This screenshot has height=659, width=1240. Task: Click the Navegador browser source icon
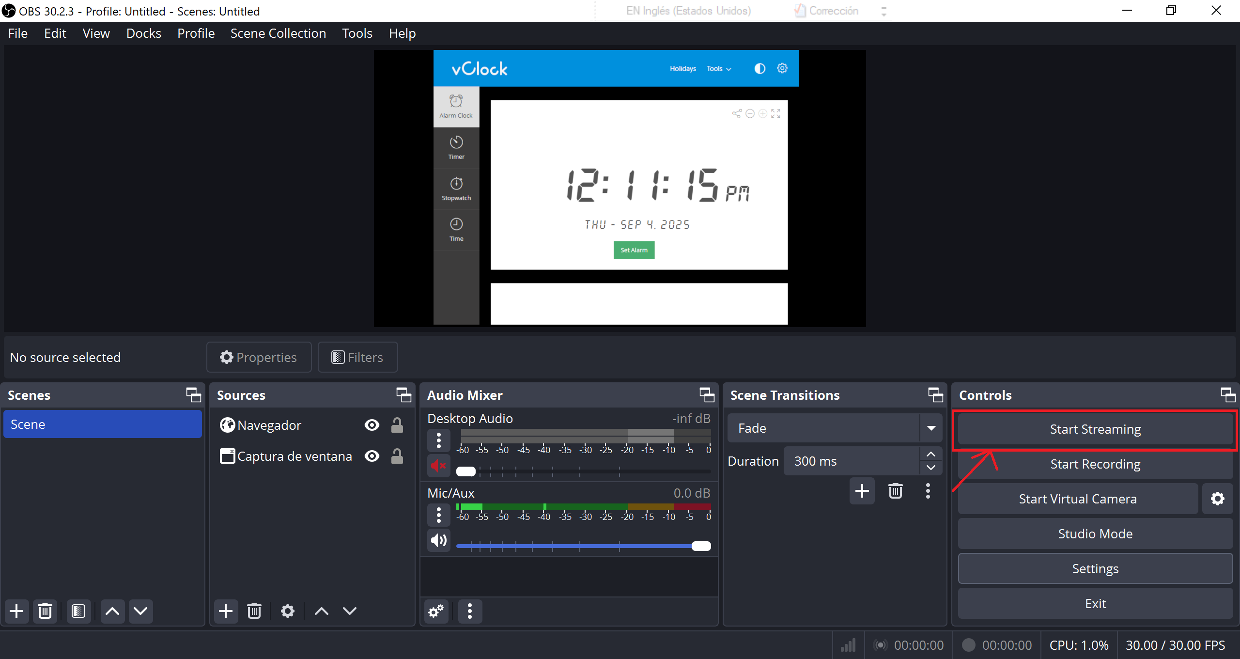tap(227, 425)
